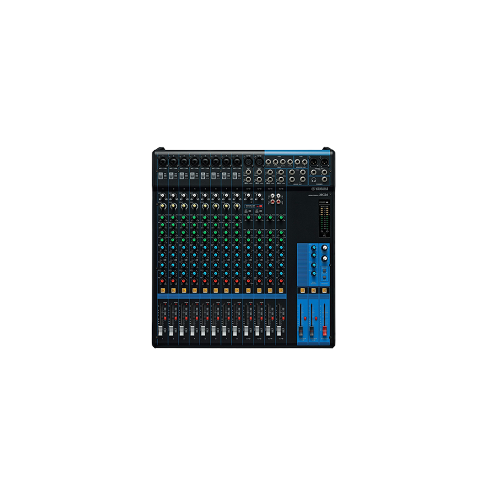Click the bottom blue knob in Send Master
Viewport: 487px width, 487px height.
coord(314,274)
